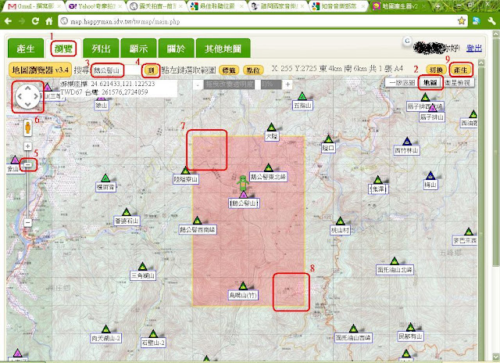Click the 切換 switch button

pyautogui.click(x=436, y=70)
